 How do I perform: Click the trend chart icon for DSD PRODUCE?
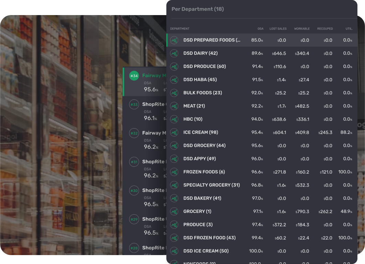tap(174, 66)
